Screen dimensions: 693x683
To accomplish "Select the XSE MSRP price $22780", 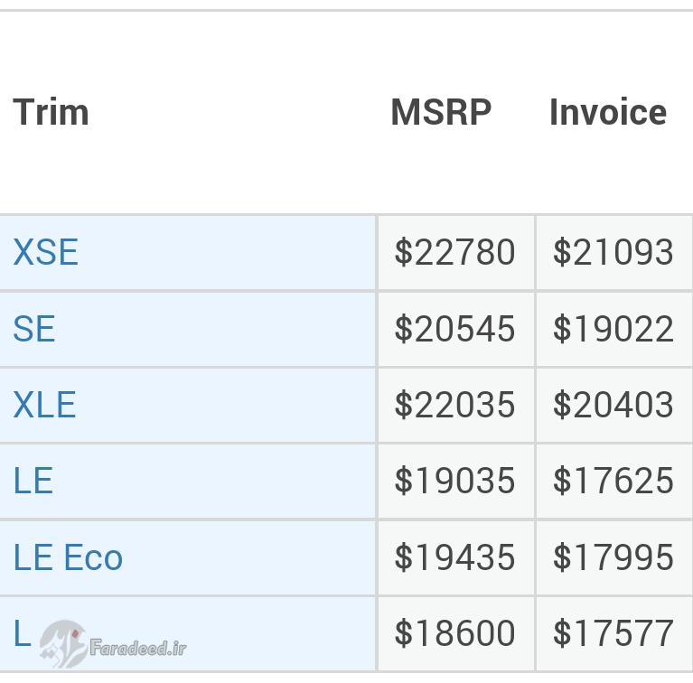I will point(454,252).
